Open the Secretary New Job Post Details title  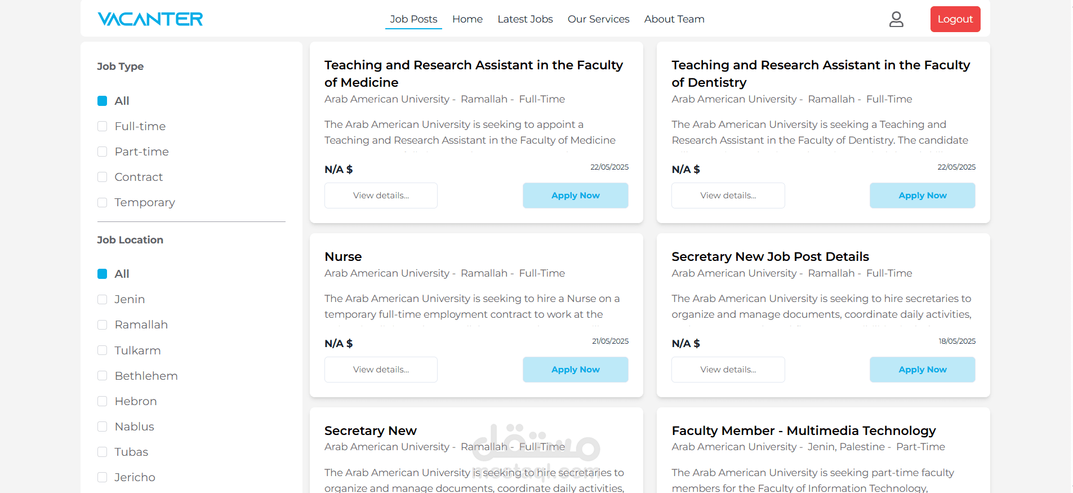pos(770,257)
